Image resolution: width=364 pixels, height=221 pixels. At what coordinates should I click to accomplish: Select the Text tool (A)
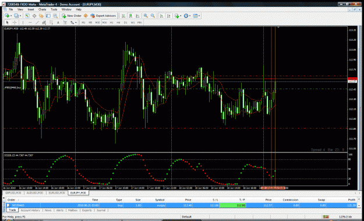58,23
